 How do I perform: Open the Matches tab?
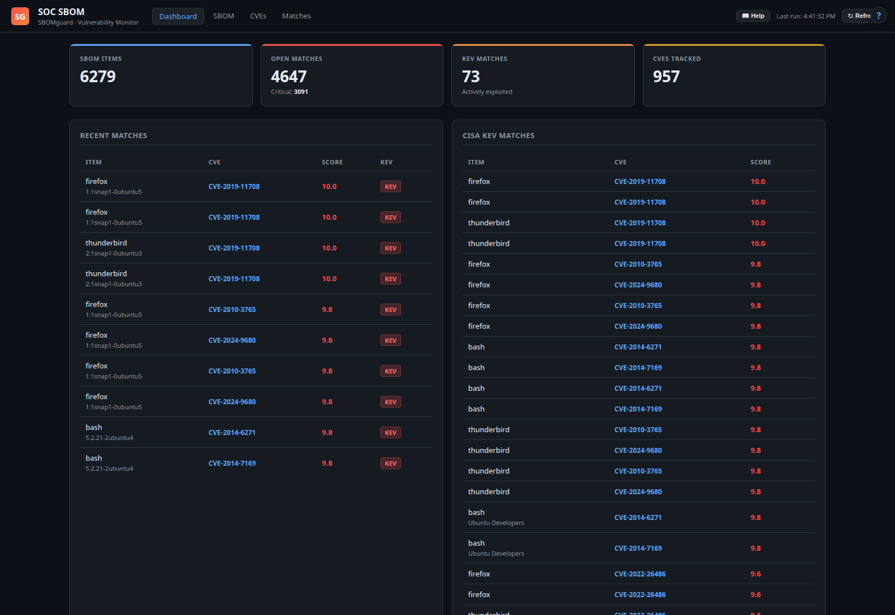296,16
